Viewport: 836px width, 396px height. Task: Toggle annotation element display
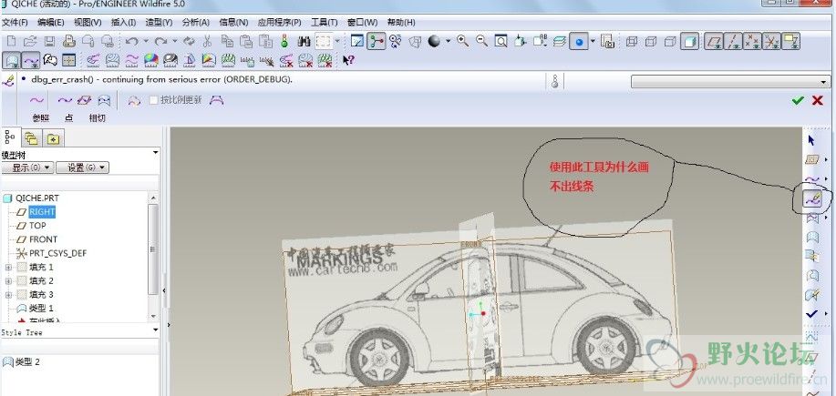(x=791, y=41)
